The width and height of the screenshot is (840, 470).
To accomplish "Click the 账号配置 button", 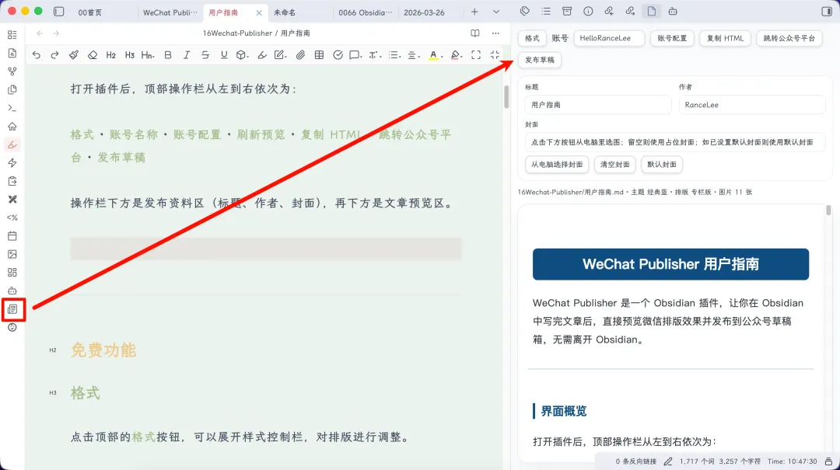I will coord(672,38).
